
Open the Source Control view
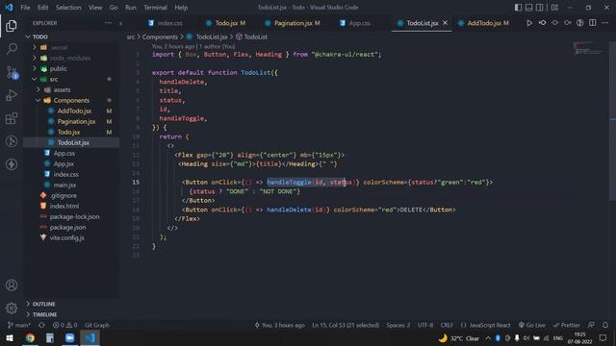coord(12,73)
